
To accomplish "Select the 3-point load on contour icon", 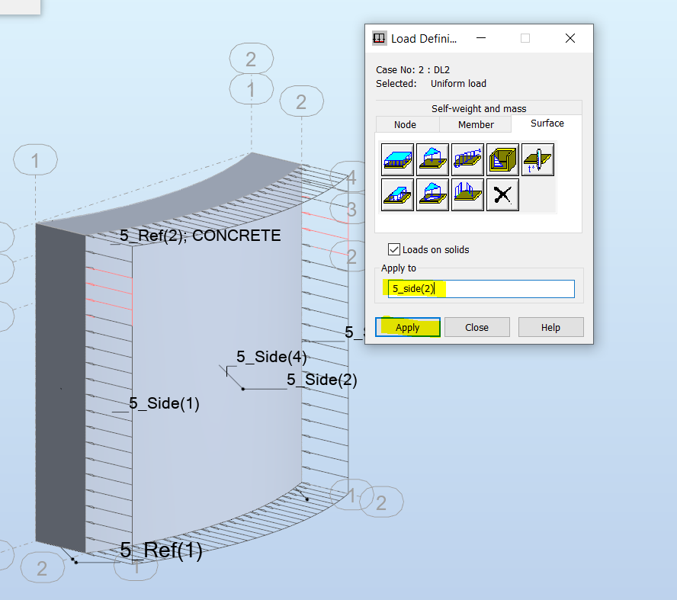I will 432,194.
